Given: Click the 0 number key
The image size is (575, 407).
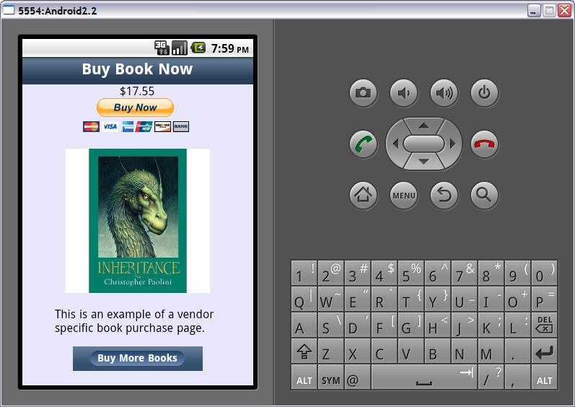Looking at the screenshot, I should (544, 273).
